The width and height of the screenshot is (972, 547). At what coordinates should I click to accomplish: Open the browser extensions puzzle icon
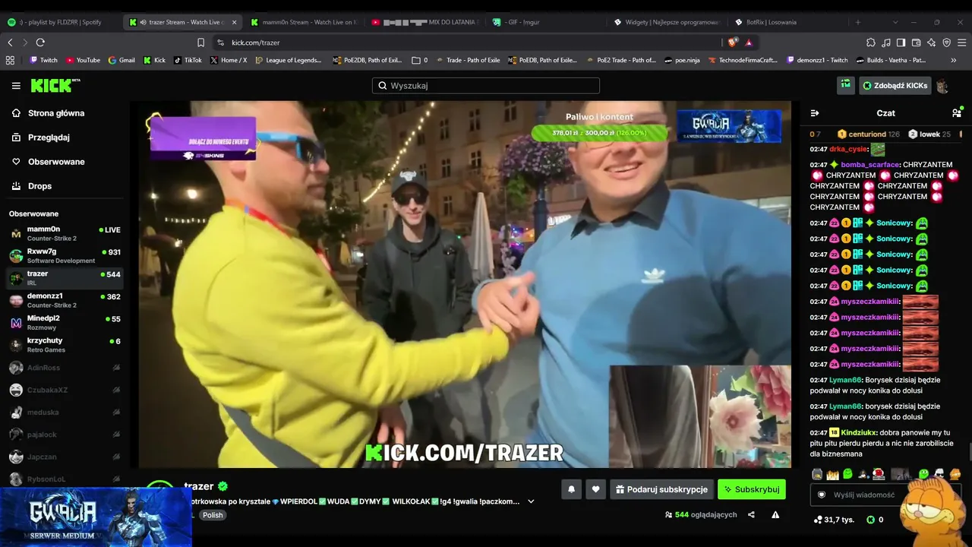click(871, 43)
